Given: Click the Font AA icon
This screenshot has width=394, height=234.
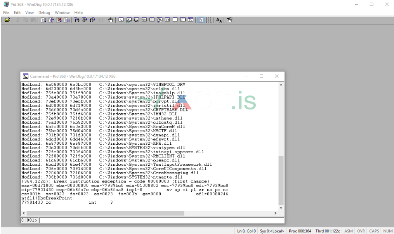Looking at the screenshot, I should tap(219, 20).
